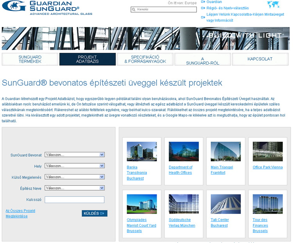The image size is (293, 243).
Task: Click the 'Ön itt van: Europe' text
Action: point(182,3)
